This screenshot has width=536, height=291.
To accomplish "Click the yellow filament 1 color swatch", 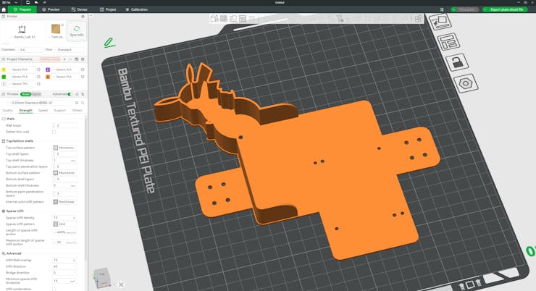I will (4, 69).
